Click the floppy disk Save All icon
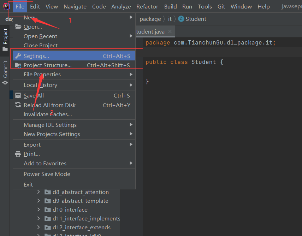Screen dimensions: 302x236 pos(18,95)
